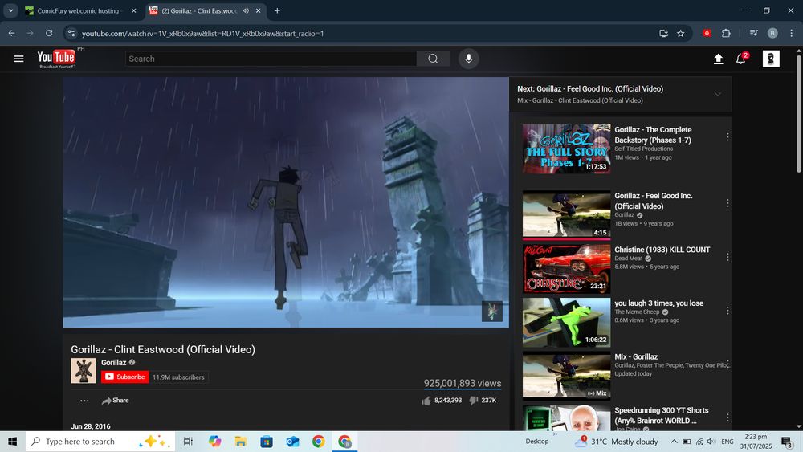Select the Gorillaz - Clint Eastwood tab

point(200,10)
